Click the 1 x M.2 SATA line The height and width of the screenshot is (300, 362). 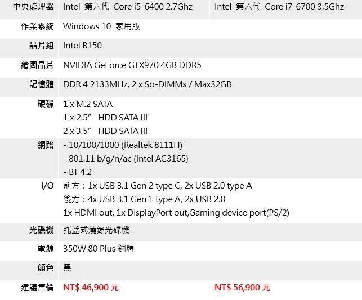click(x=88, y=104)
